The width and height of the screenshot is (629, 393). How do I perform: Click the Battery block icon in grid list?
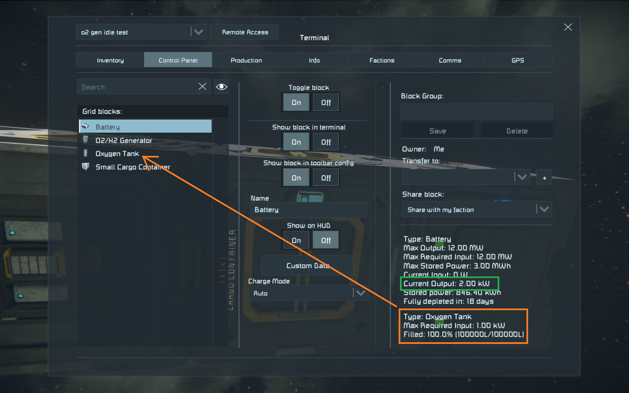(86, 126)
